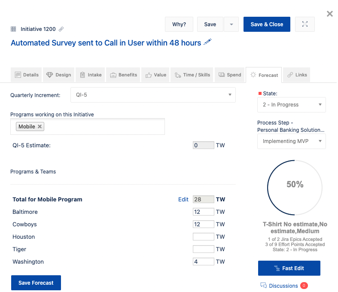Screen dimensions: 338x292
Task: Click the Cowboys TW input
Action: pyautogui.click(x=203, y=224)
